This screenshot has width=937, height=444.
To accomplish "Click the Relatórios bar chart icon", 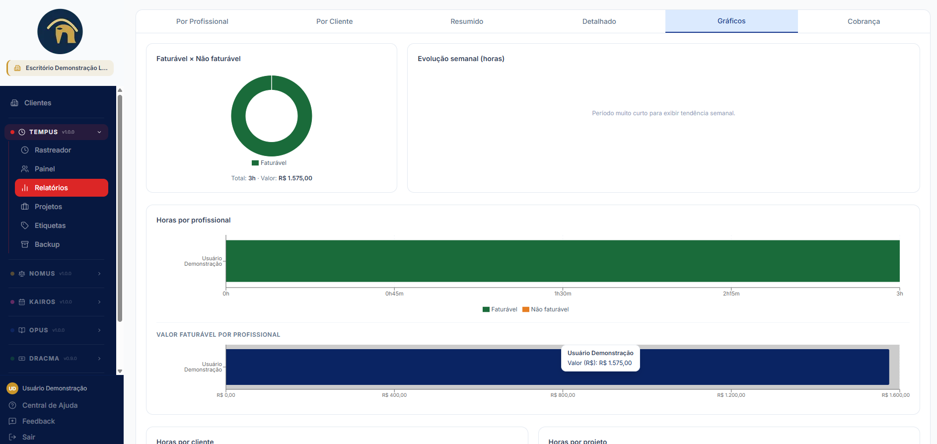I will click(x=25, y=188).
